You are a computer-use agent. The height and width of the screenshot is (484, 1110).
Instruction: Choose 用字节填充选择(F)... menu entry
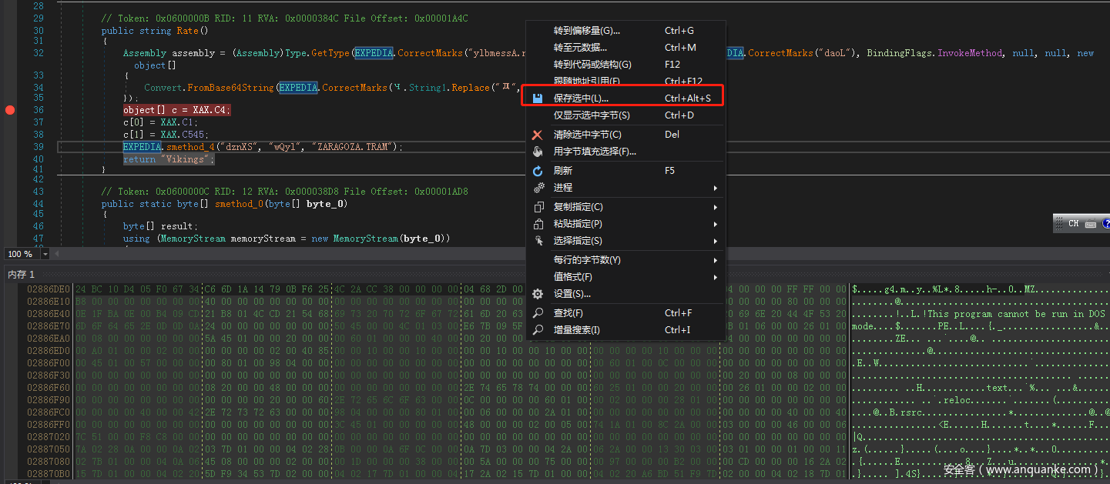click(x=625, y=152)
